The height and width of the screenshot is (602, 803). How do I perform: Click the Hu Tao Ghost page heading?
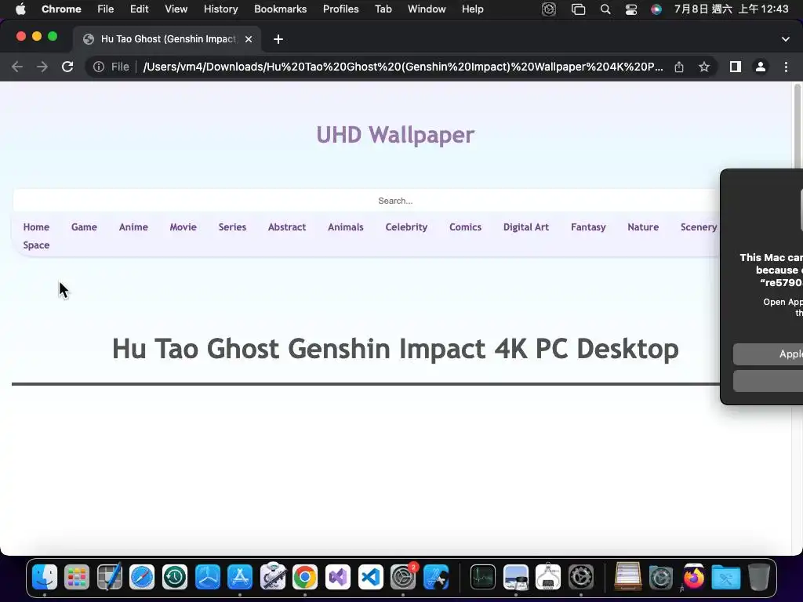(x=395, y=349)
